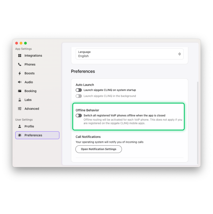Select the Phones handset icon
The width and height of the screenshot is (213, 214).
20,64
